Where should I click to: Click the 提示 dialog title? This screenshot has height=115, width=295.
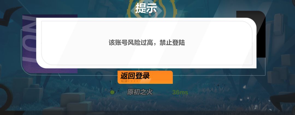tap(146, 8)
